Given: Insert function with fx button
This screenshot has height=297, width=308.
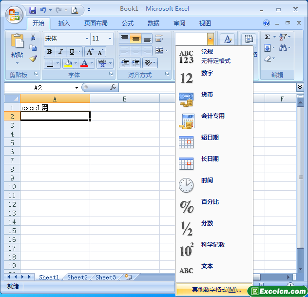Looking at the screenshot, I should 113,87.
